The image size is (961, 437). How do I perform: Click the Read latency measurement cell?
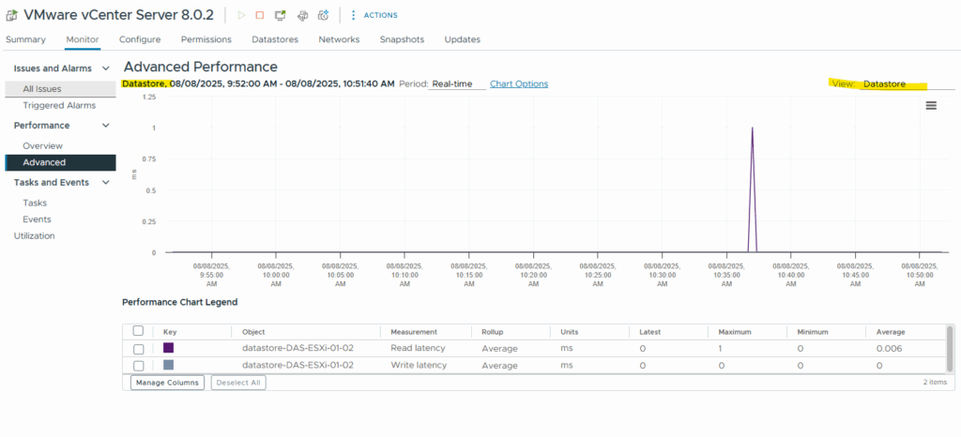click(418, 348)
